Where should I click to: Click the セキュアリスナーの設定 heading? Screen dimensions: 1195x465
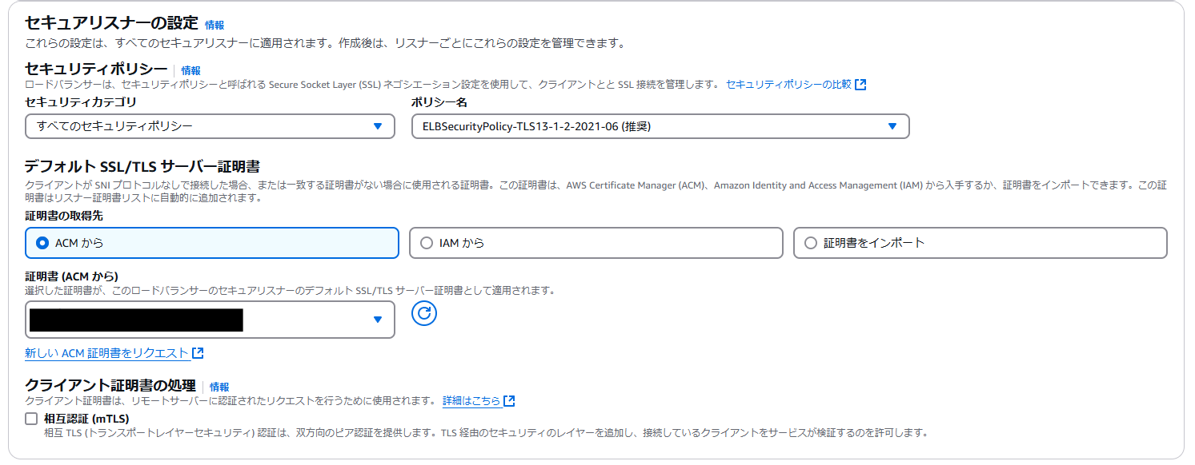click(112, 23)
